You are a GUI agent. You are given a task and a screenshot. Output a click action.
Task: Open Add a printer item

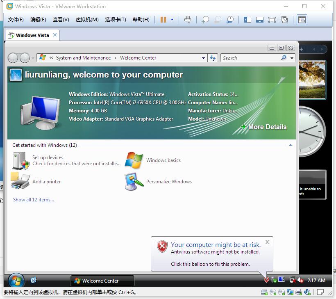(36, 181)
